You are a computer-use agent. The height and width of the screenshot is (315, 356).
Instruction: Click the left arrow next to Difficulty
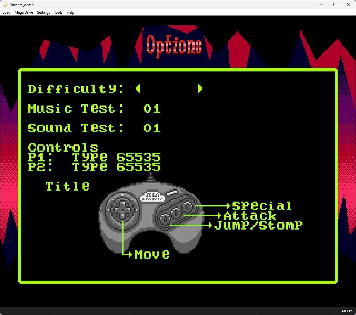coord(138,88)
